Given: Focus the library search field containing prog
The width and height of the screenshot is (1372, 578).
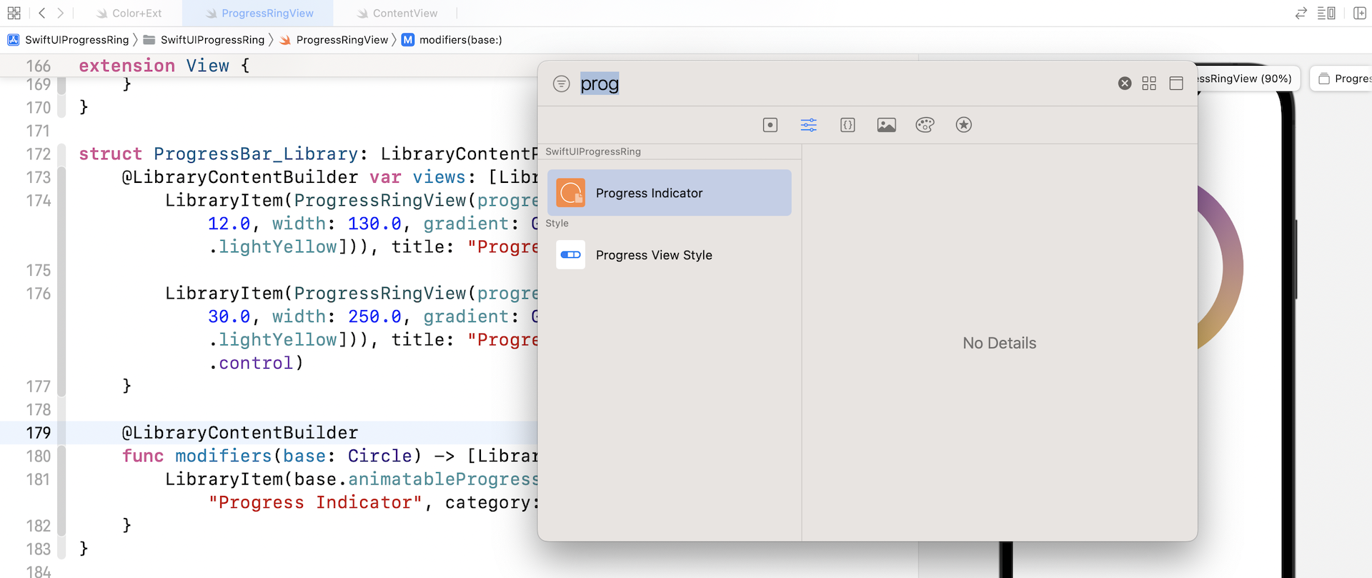Looking at the screenshot, I should [x=843, y=84].
